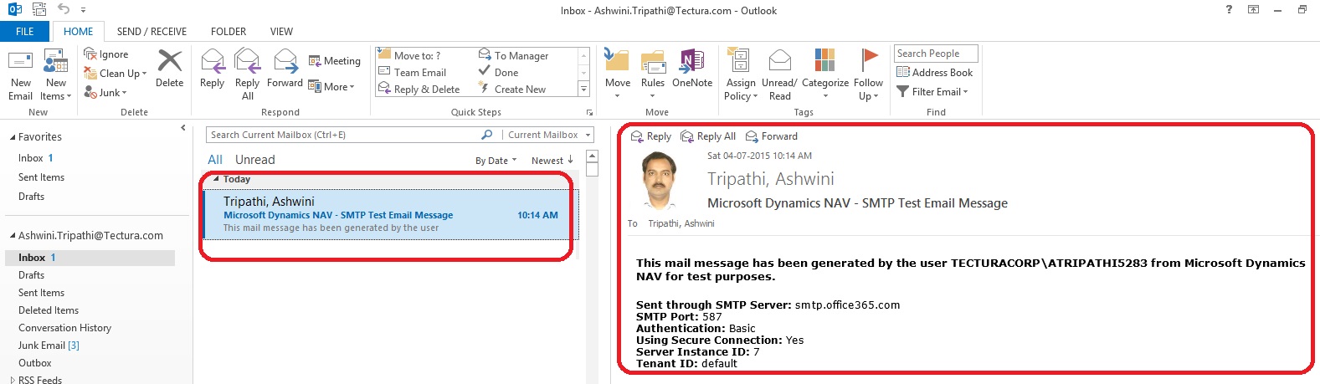This screenshot has height=384, width=1320.
Task: Click Forward in the ribbon
Action: 285,69
